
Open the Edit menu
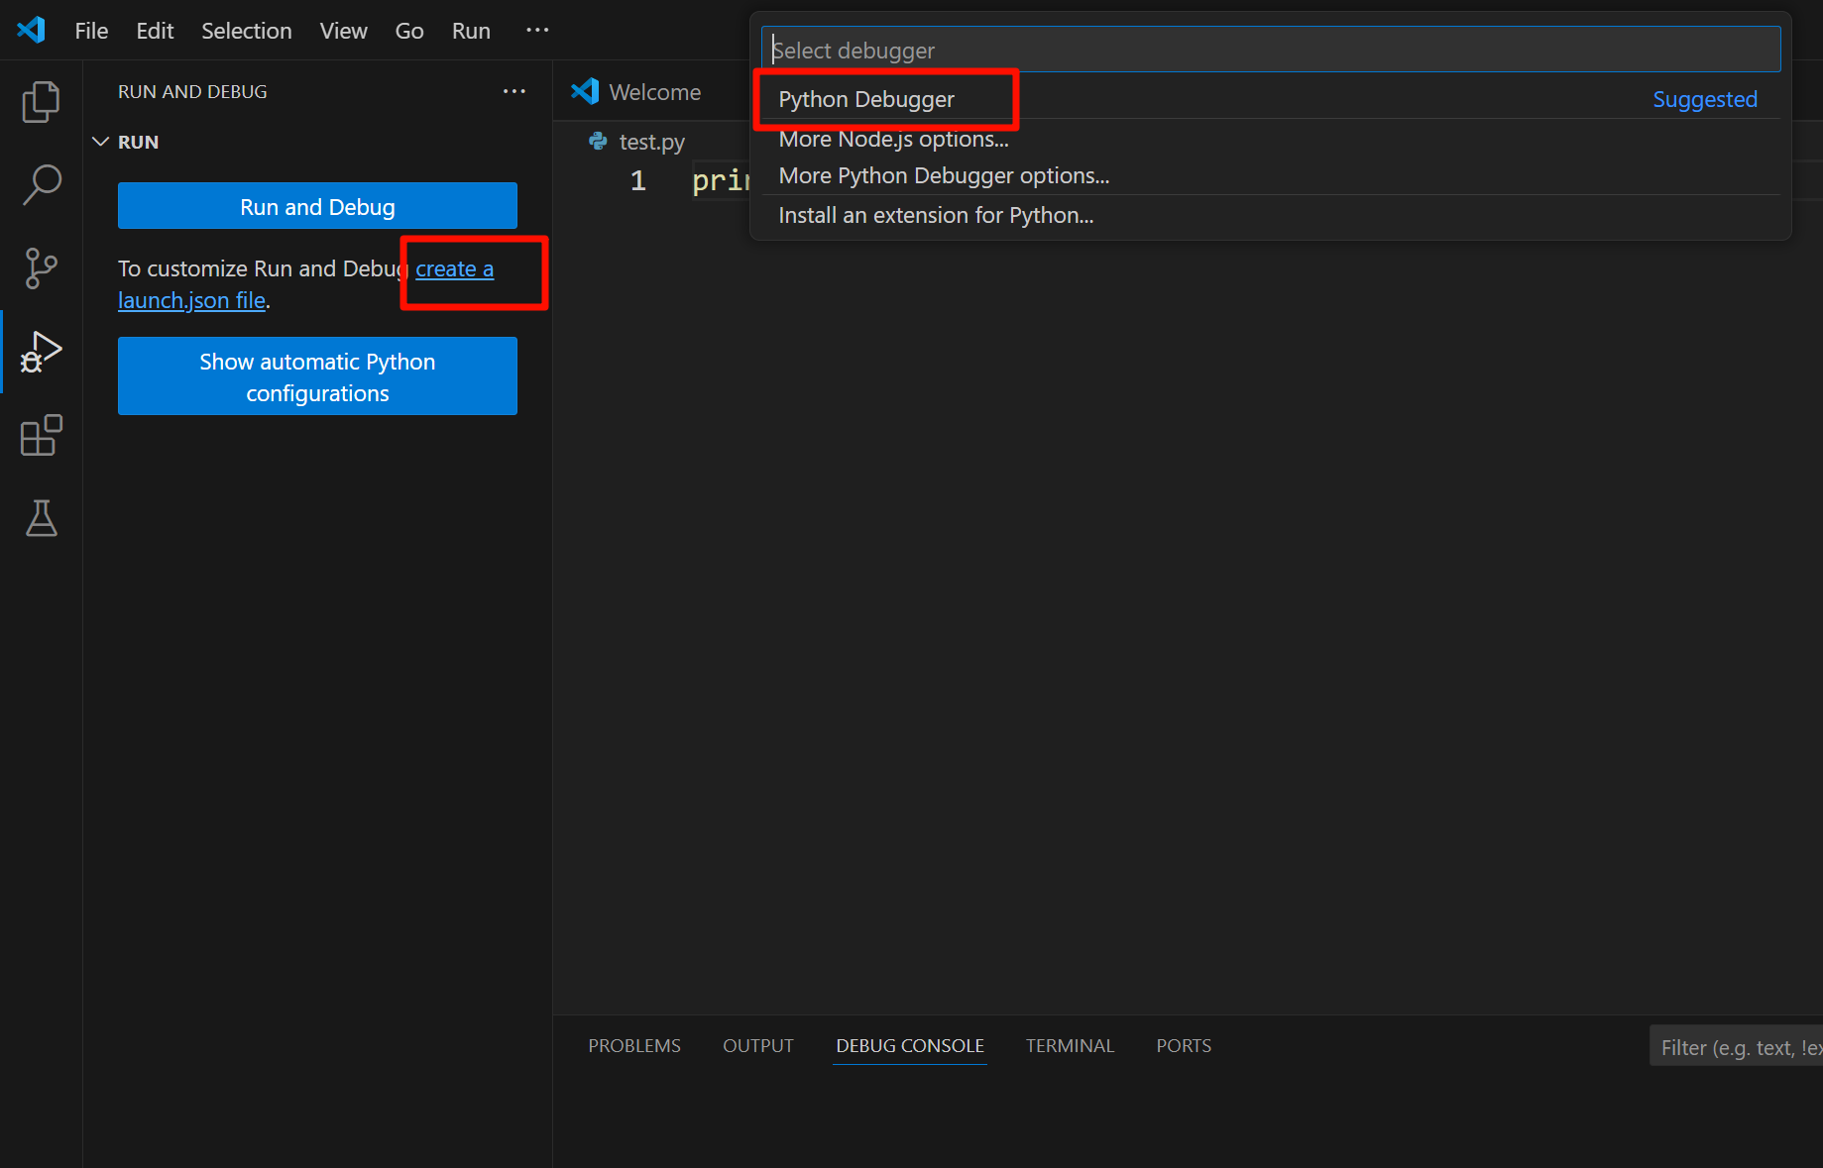155,31
